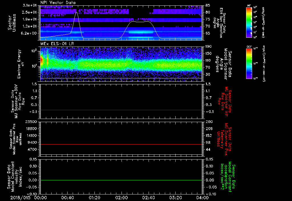The width and height of the screenshot is (292, 201).
Task: Click the "cnts/(cm**2-sr-sec)" units label
Action: pos(263,22)
